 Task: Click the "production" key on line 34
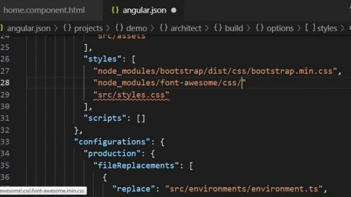click(112, 154)
